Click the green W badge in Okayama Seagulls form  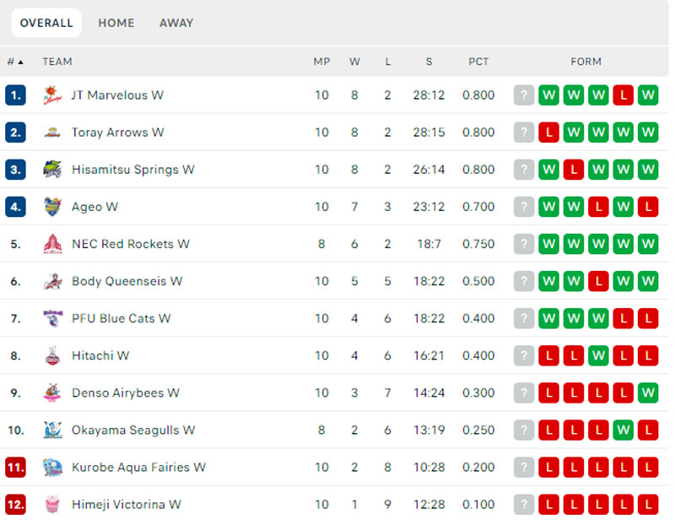[624, 430]
